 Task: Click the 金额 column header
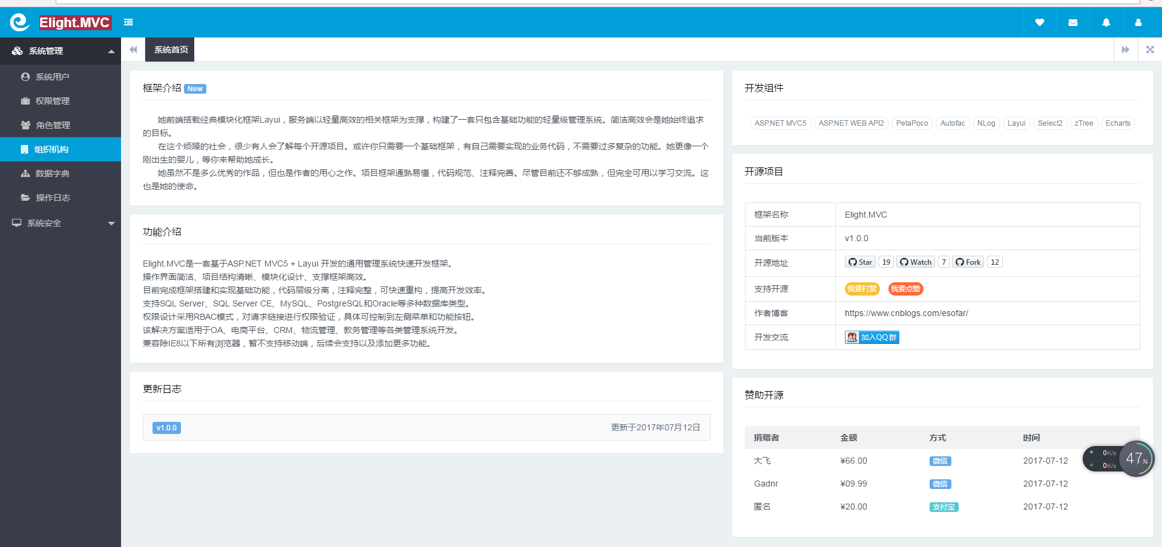849,438
